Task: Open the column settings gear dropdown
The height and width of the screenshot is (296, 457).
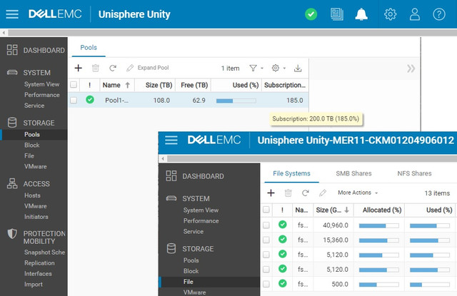Action: 278,68
